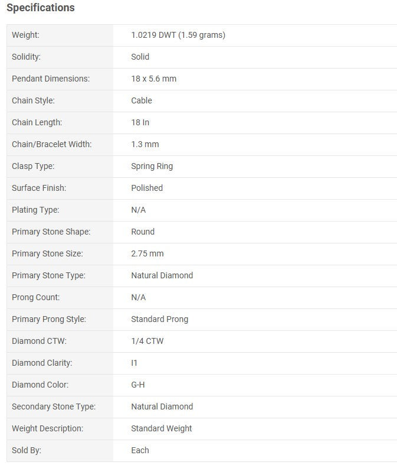Select the Clasp Type value Spring Ring
The image size is (397, 465).
[x=152, y=166]
